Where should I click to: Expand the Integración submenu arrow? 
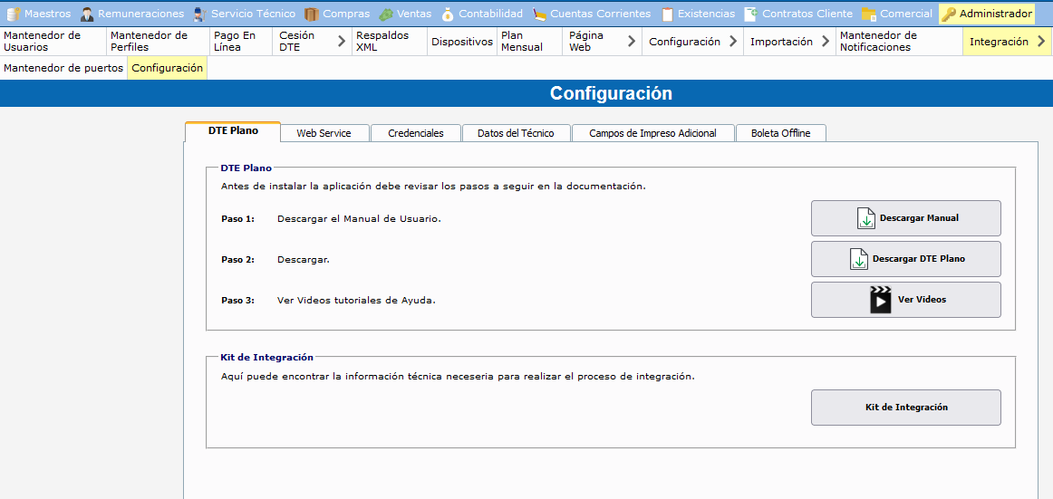pos(1041,42)
